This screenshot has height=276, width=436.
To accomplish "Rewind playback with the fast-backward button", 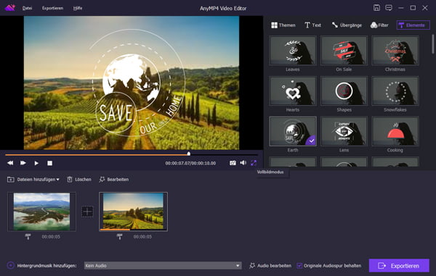I will point(10,163).
